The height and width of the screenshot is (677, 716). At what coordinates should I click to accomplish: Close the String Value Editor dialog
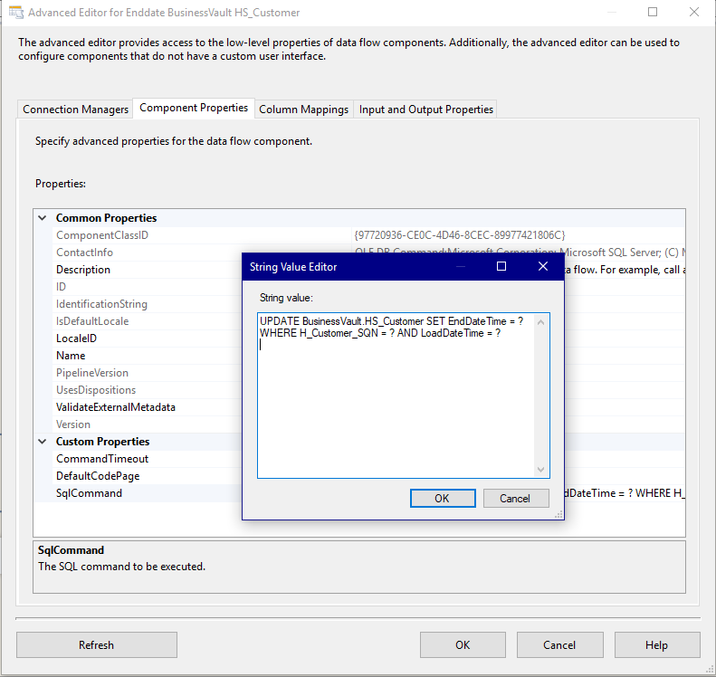[x=543, y=266]
